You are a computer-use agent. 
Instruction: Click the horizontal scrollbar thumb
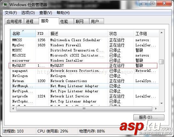pyautogui.click(x=84, y=109)
